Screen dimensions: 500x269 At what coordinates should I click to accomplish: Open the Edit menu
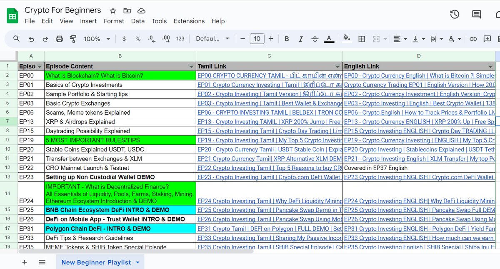47,21
